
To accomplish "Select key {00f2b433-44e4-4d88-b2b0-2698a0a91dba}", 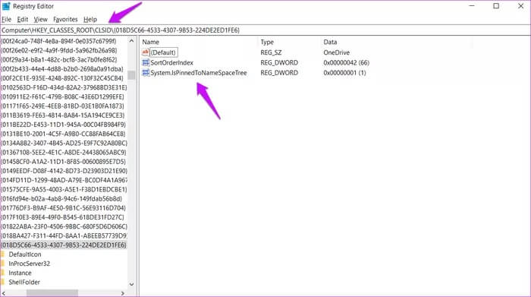I will [62, 69].
